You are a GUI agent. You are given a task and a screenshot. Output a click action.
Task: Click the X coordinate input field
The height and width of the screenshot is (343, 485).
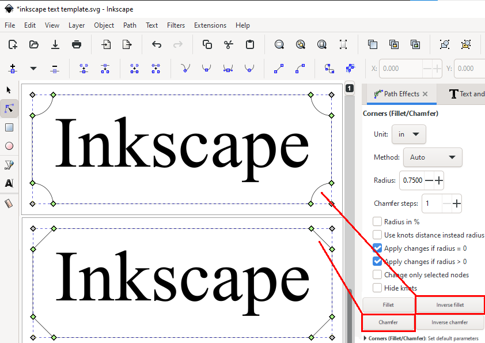click(x=401, y=69)
